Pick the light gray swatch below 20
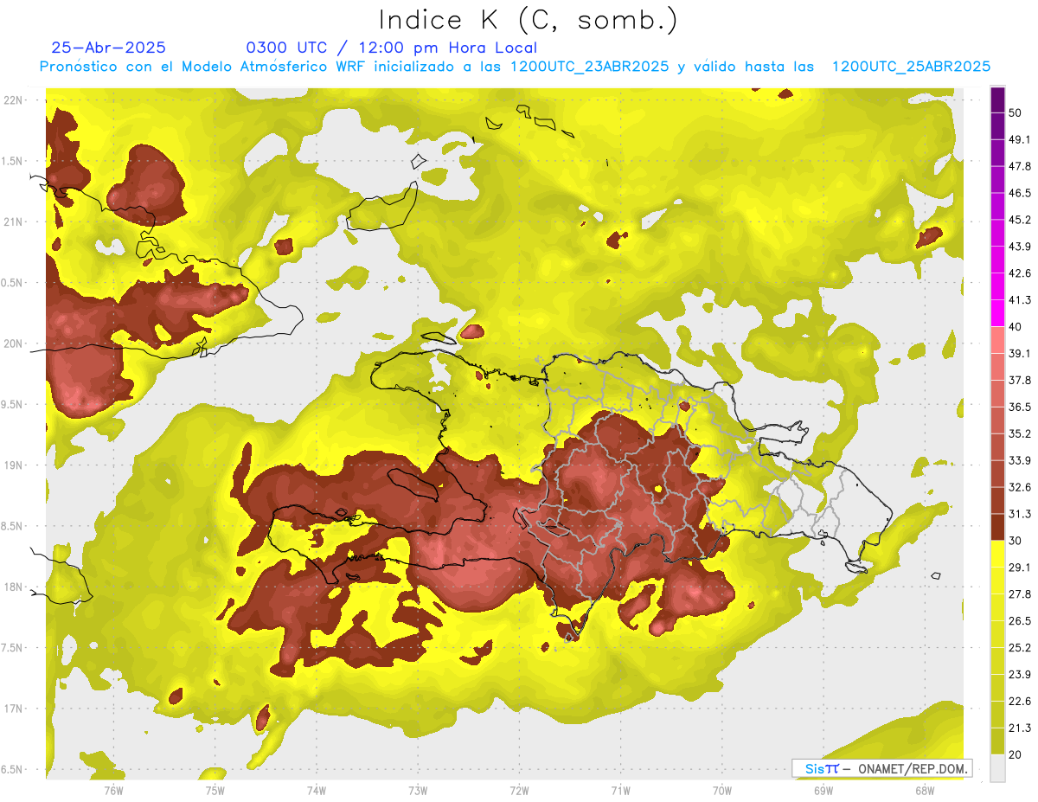This screenshot has width=1038, height=802. [x=997, y=767]
